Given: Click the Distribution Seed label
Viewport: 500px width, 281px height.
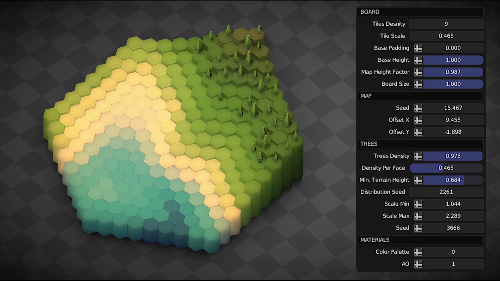Looking at the screenshot, I should (x=383, y=192).
